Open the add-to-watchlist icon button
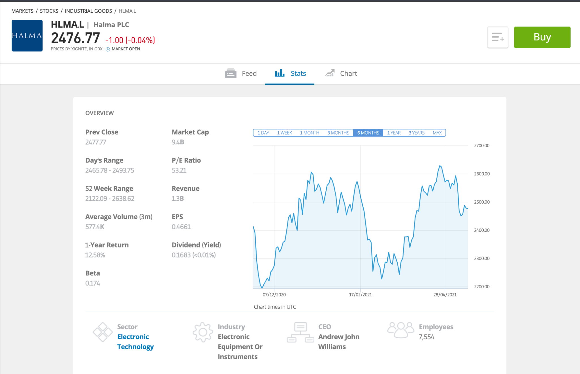The image size is (580, 374). point(498,37)
